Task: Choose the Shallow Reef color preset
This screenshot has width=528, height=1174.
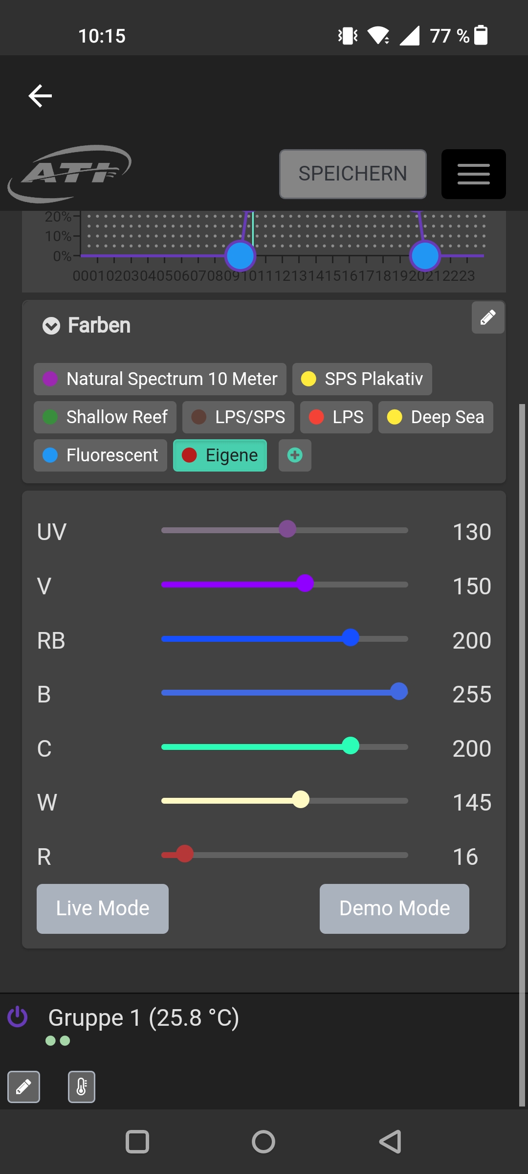Action: 105,417
